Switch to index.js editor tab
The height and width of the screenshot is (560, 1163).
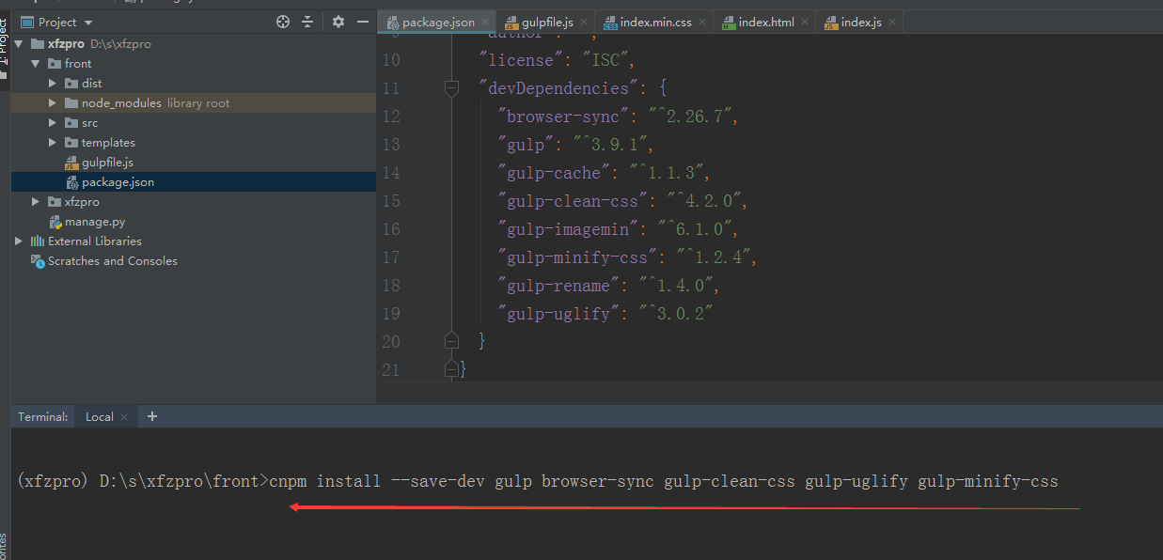tap(861, 23)
